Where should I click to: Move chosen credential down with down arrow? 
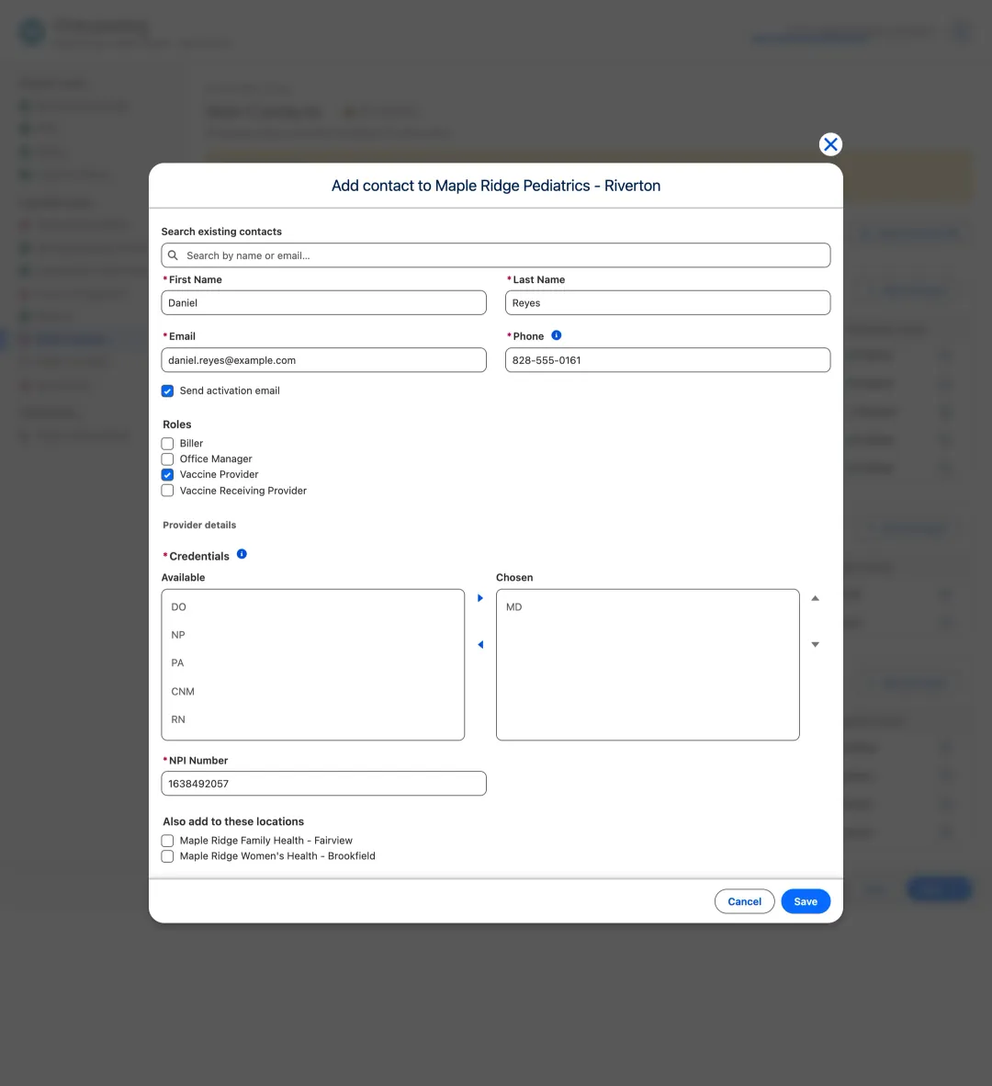click(815, 645)
